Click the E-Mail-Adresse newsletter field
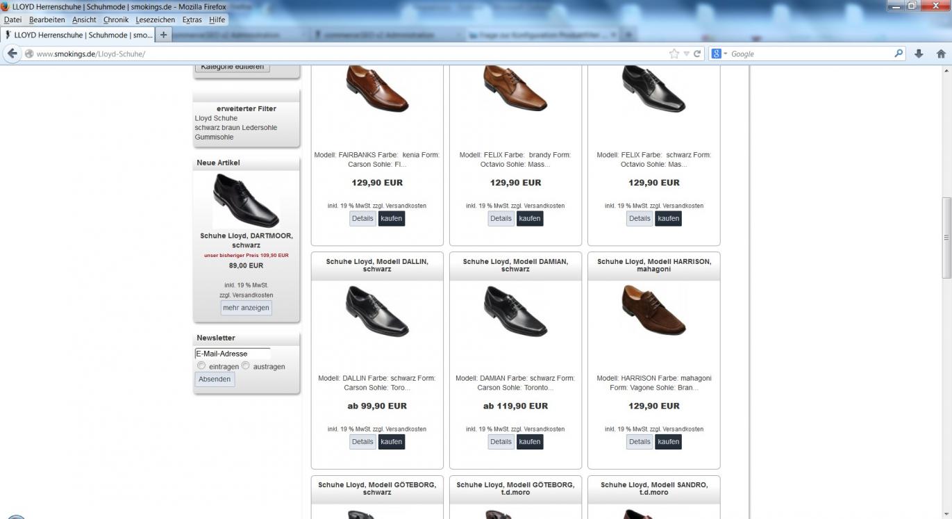 coord(233,354)
